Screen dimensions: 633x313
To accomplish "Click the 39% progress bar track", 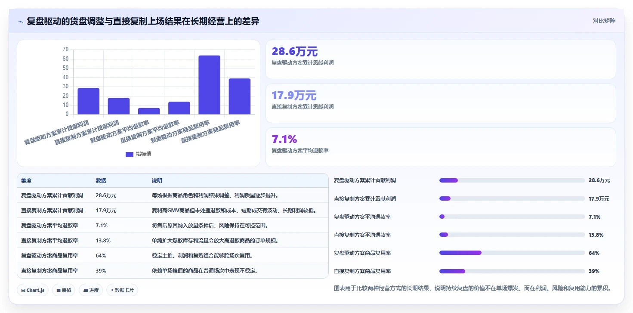I will click(x=512, y=271).
